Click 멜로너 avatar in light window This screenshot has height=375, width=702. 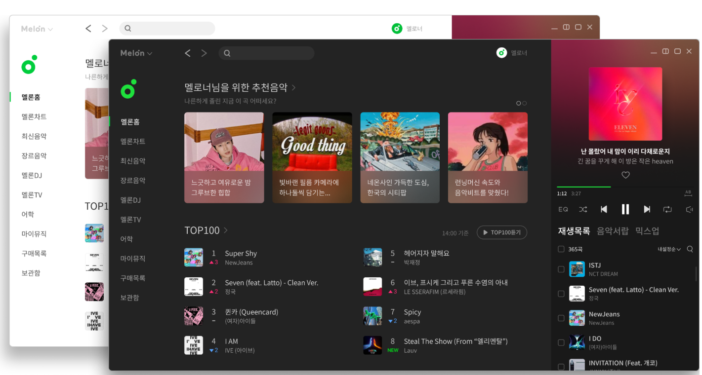(397, 29)
